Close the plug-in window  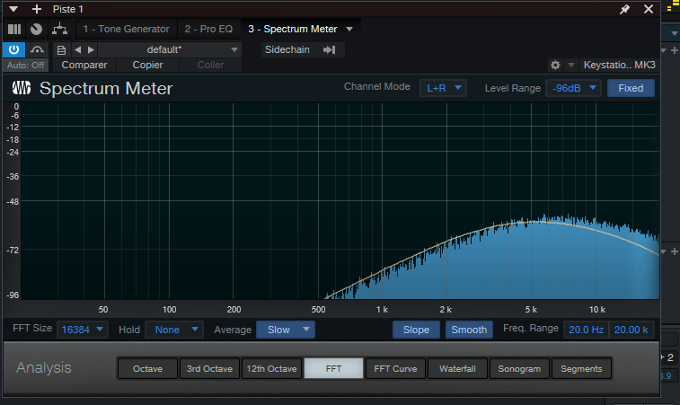coord(649,9)
